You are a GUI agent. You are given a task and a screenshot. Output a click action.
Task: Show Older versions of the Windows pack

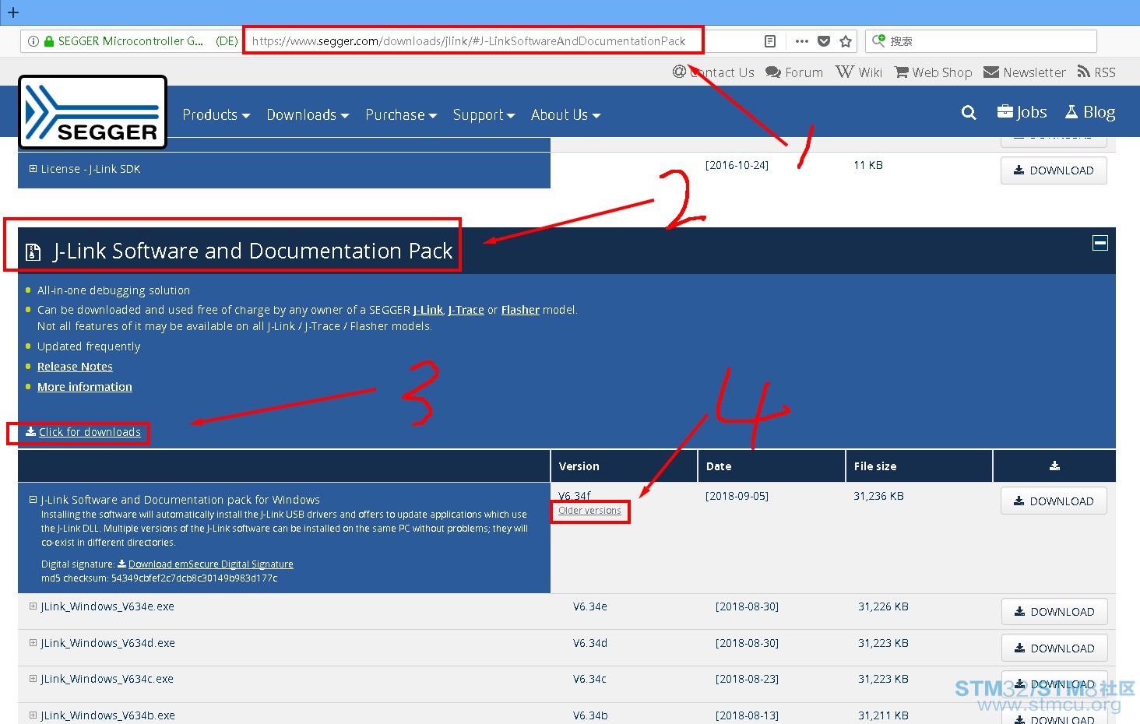pyautogui.click(x=589, y=511)
